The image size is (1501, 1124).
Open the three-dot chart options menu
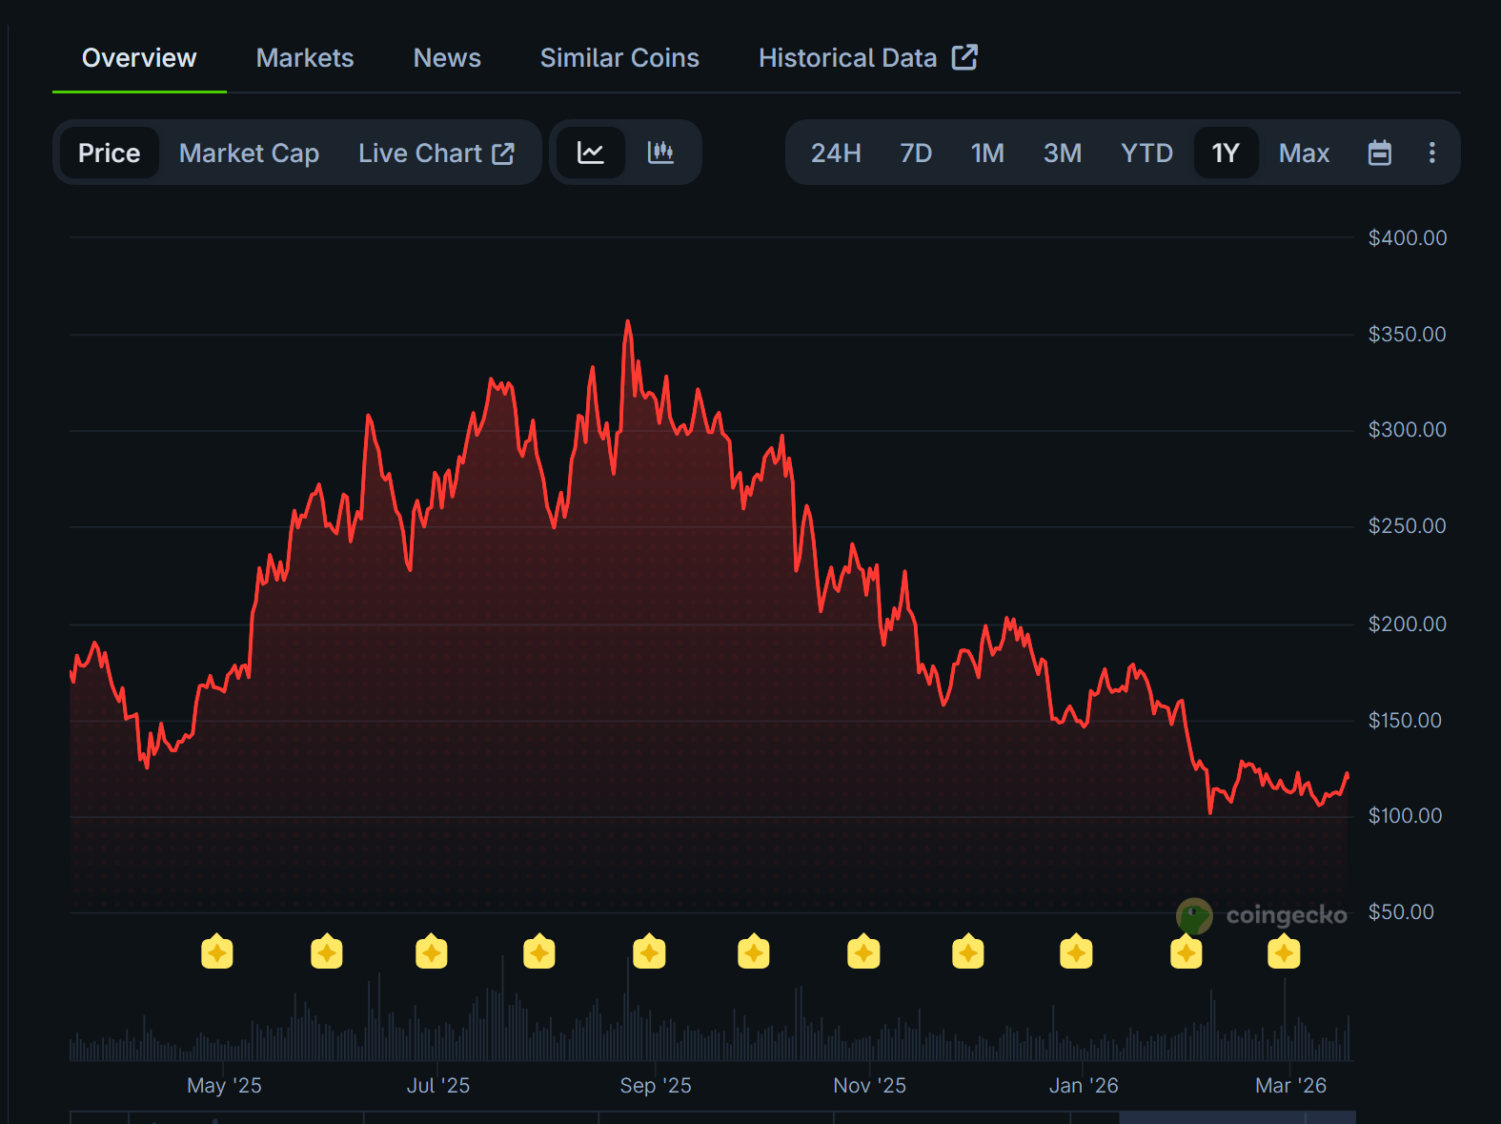(x=1431, y=153)
